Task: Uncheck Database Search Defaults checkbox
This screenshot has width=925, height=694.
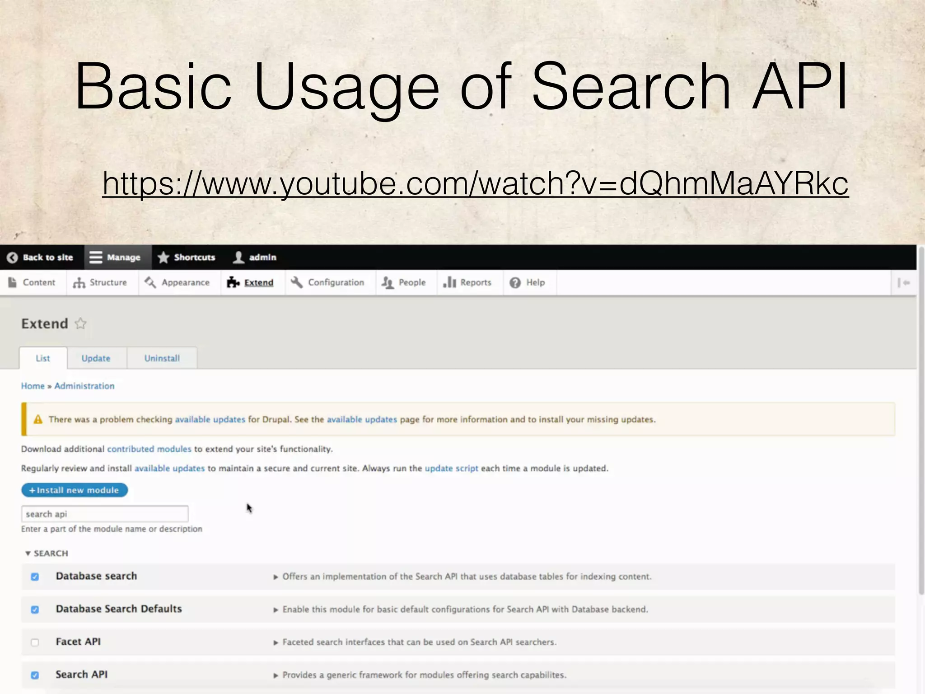Action: [x=35, y=610]
